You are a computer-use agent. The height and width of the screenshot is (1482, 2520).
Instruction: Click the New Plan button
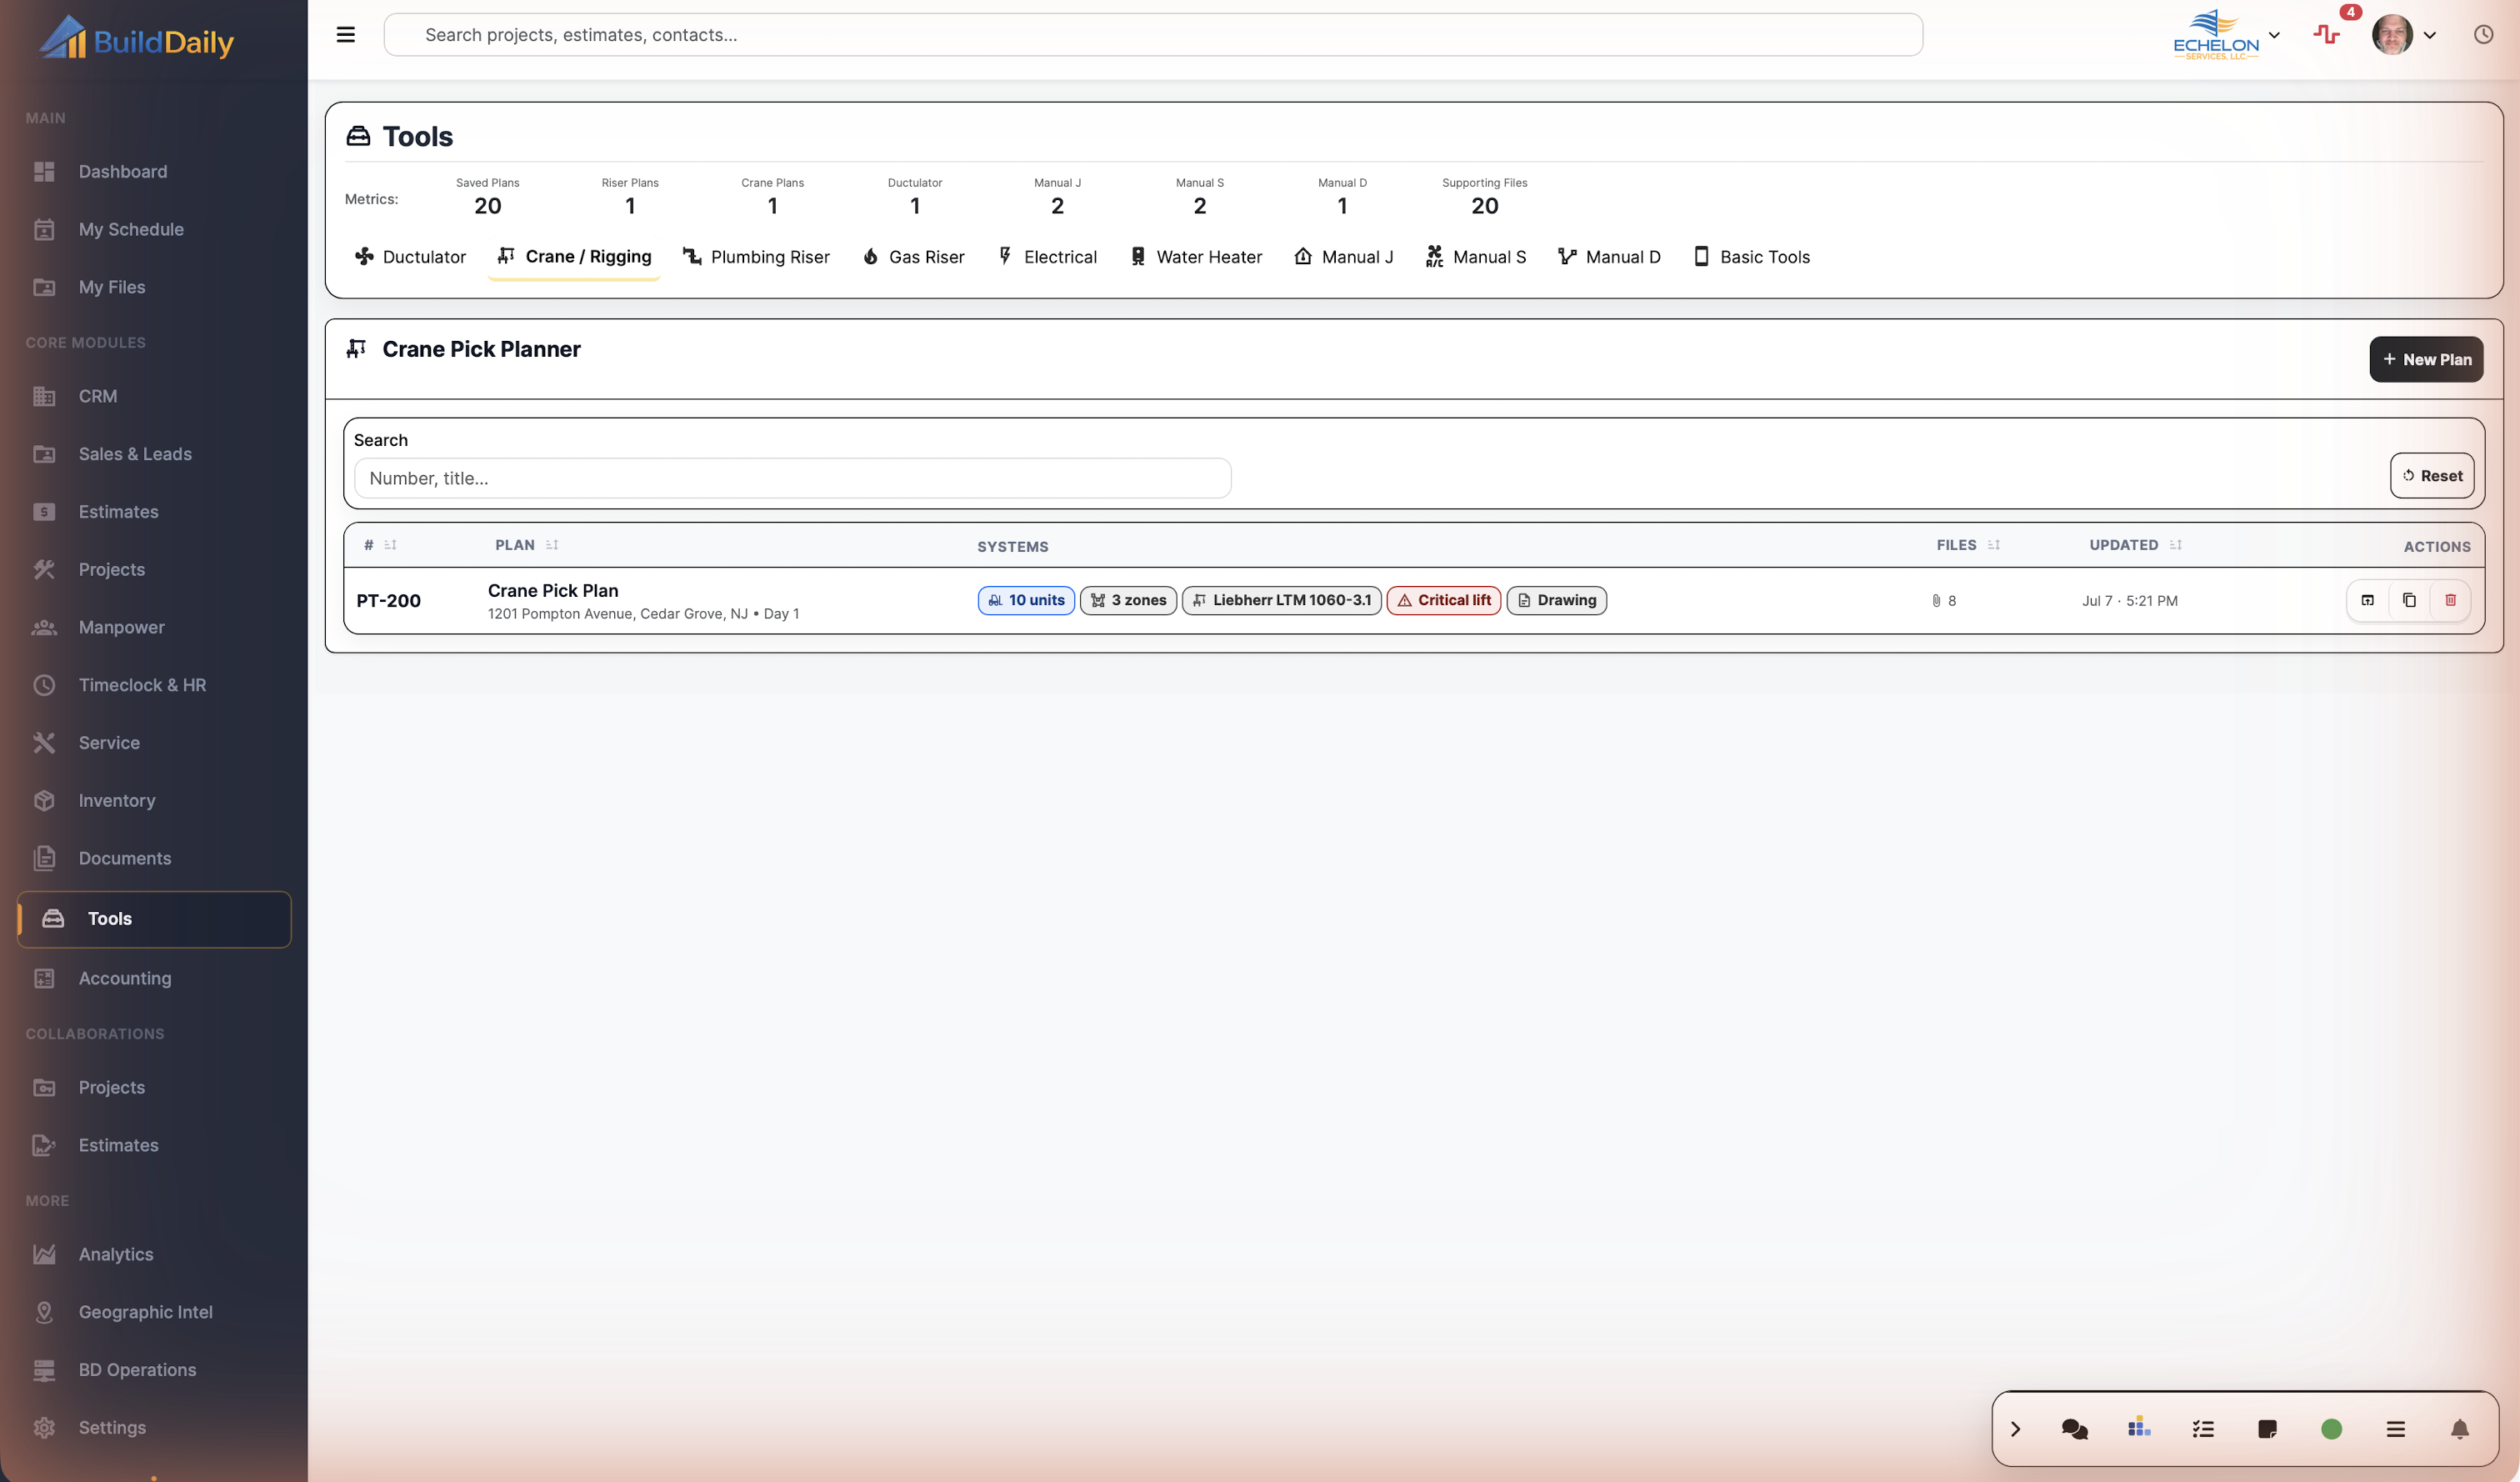2426,359
